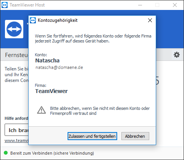Click the Bereit zum Verbinden status text
The height and width of the screenshot is (160, 184).
(52, 153)
